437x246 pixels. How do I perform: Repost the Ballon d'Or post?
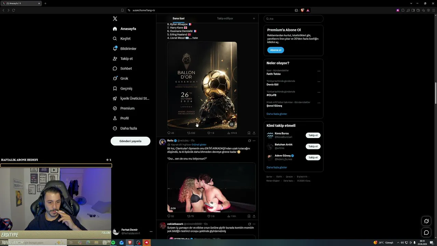pos(191,133)
